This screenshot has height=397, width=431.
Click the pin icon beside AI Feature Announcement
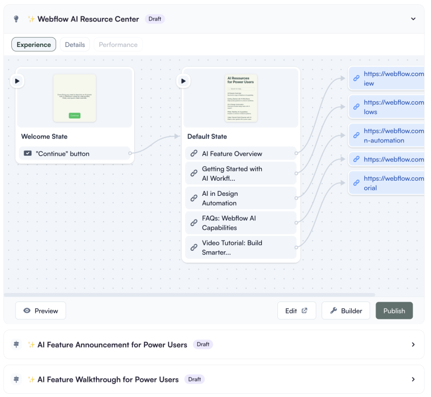(16, 344)
